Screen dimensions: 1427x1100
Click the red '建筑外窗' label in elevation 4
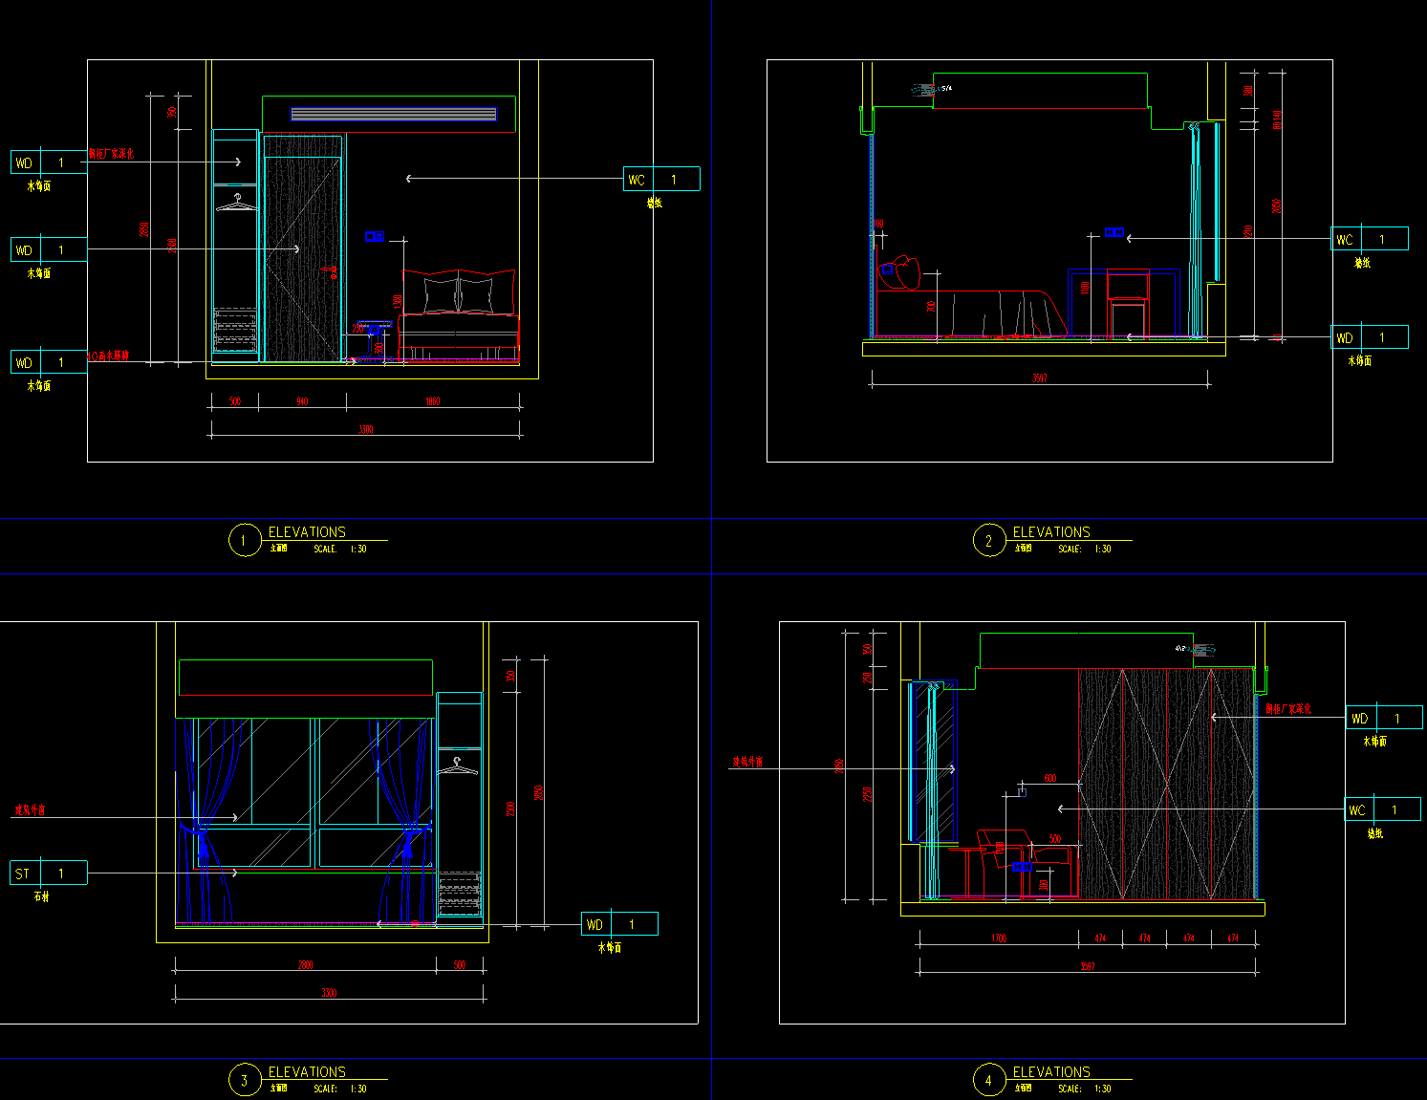[x=748, y=762]
